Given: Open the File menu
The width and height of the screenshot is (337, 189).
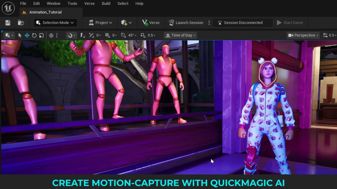Looking at the screenshot, I should point(23,3).
